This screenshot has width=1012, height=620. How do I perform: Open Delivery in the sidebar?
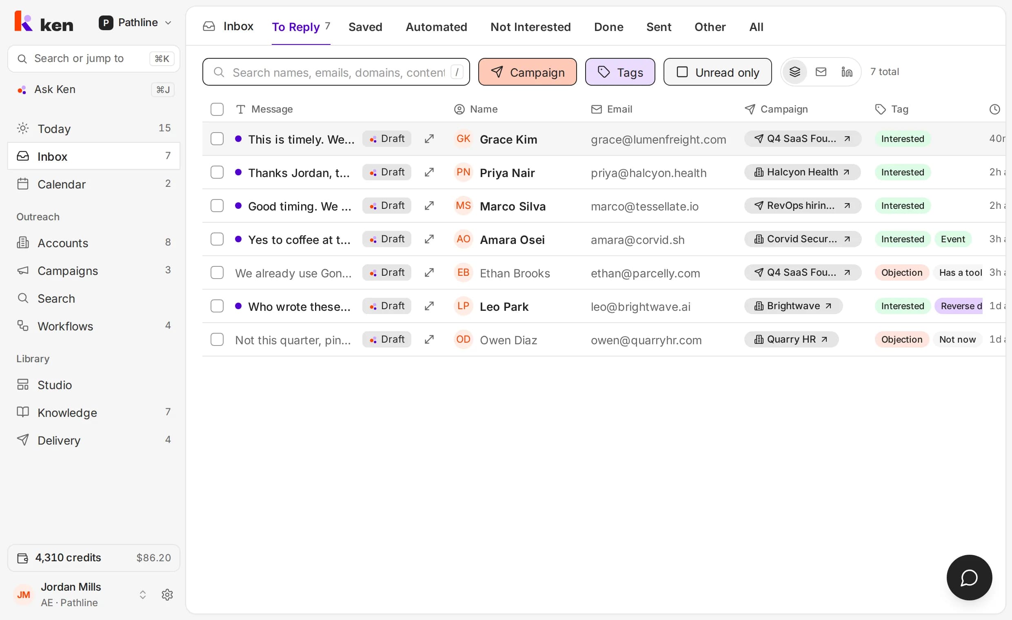[x=93, y=440]
